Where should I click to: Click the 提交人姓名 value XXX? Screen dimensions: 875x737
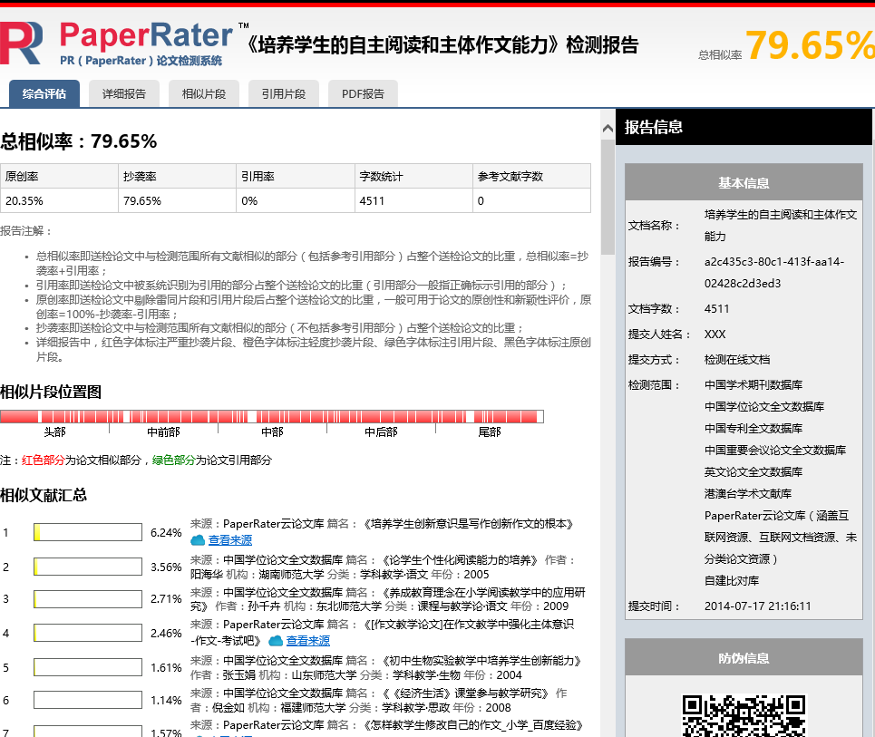coord(715,334)
